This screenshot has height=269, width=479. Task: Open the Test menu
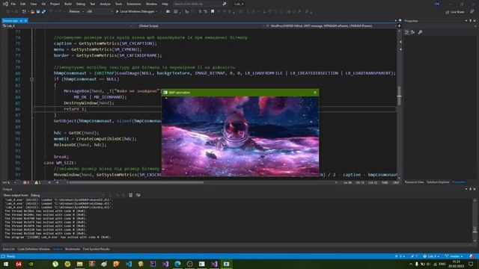tap(93, 4)
